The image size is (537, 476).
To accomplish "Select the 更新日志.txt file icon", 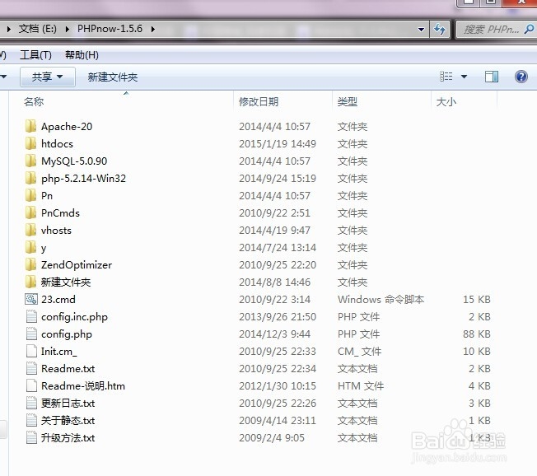I will (31, 403).
